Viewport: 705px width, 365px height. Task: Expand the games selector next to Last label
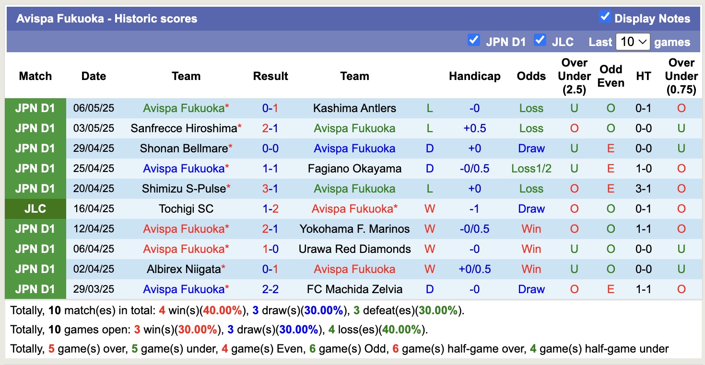633,42
